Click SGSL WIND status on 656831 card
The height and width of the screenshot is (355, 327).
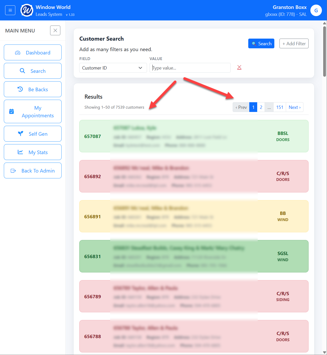(283, 256)
